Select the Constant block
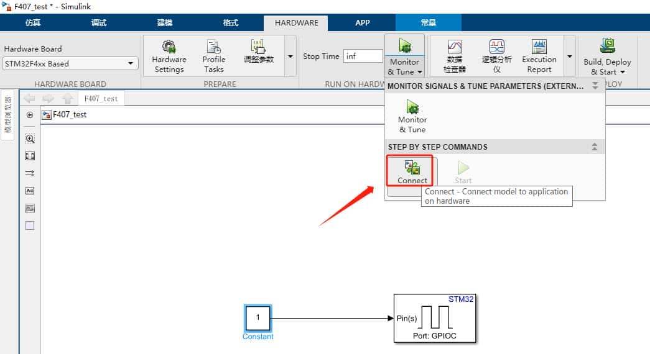 (x=258, y=318)
